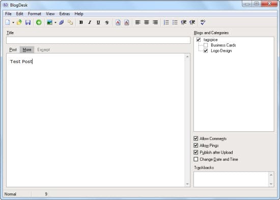Open the New post dropdown arrow
Image resolution: width=280 pixels, height=200 pixels.
[x=13, y=22]
